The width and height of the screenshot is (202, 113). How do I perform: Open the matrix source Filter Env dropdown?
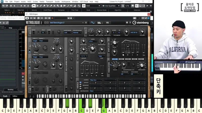point(96,80)
